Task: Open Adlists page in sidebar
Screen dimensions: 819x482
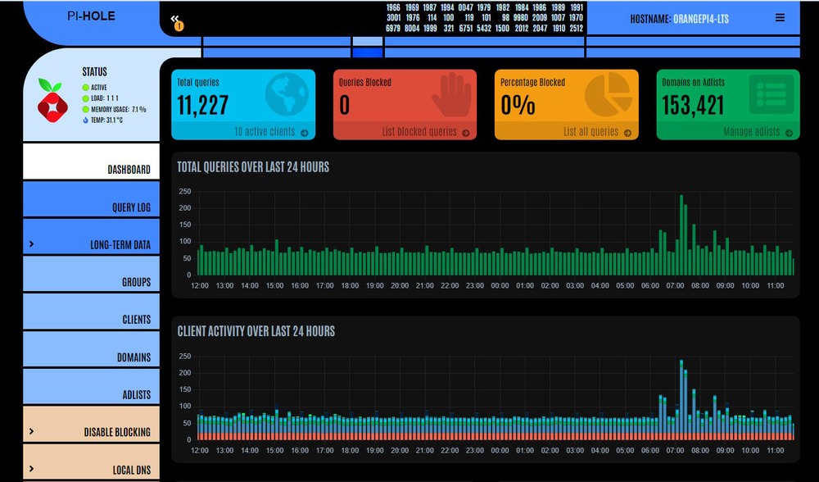Action: [91, 386]
